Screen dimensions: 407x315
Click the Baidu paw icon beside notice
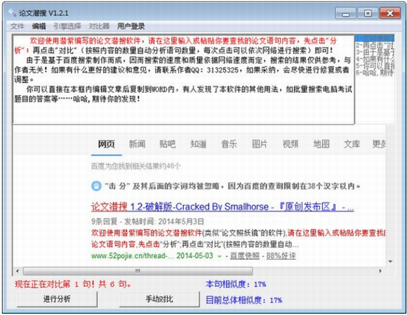pyautogui.click(x=96, y=186)
